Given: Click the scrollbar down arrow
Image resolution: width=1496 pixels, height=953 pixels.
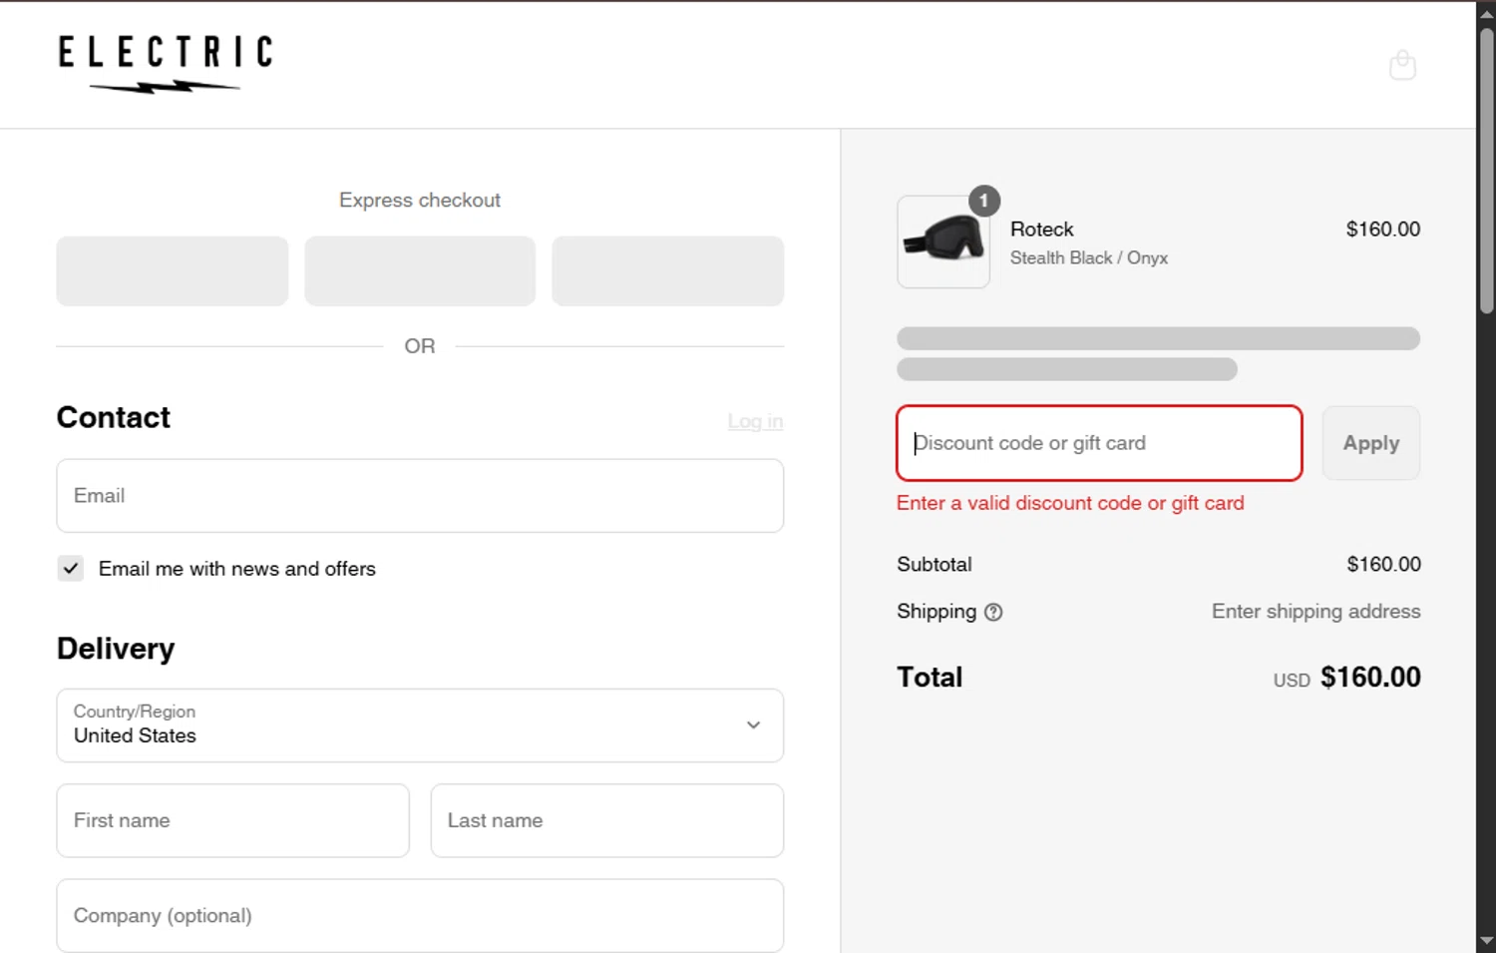Looking at the screenshot, I should [1486, 940].
